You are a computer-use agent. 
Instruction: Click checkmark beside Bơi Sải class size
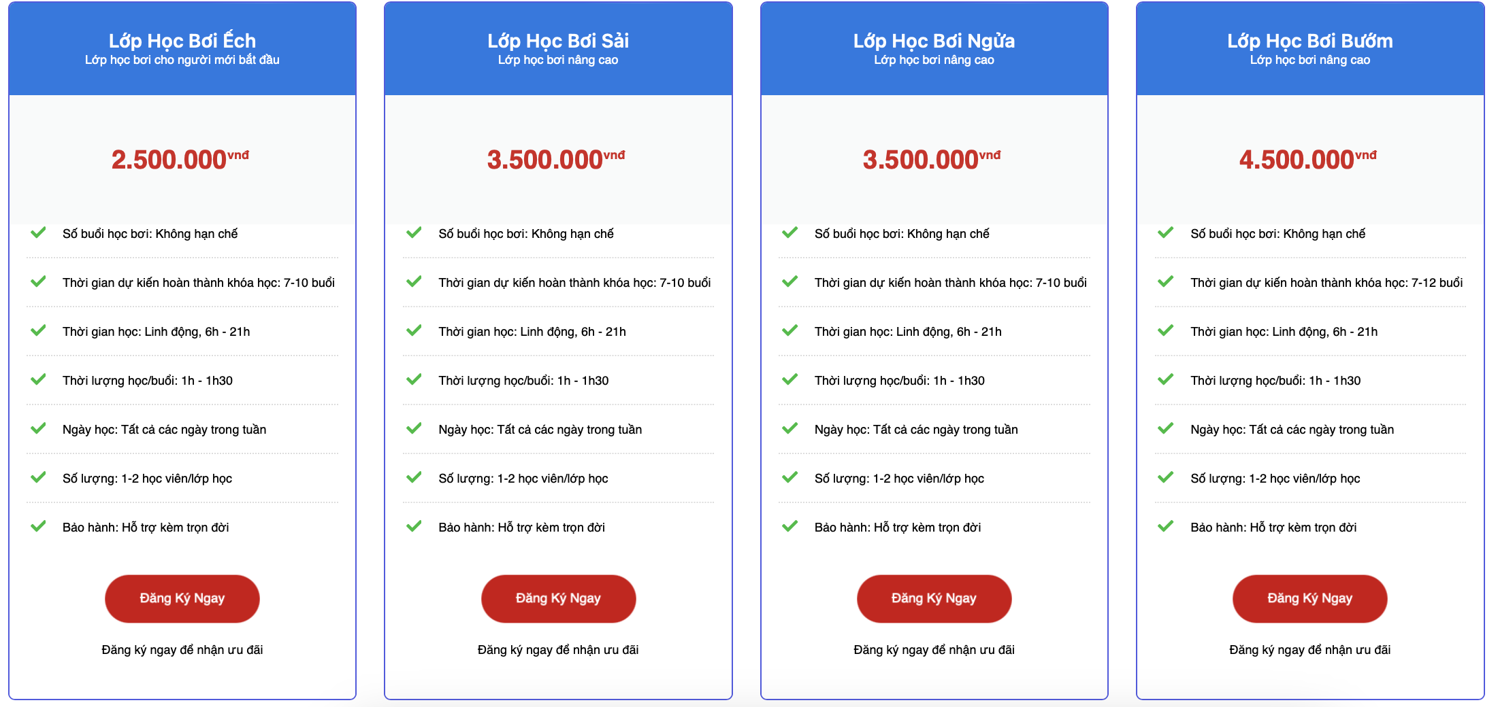414,477
